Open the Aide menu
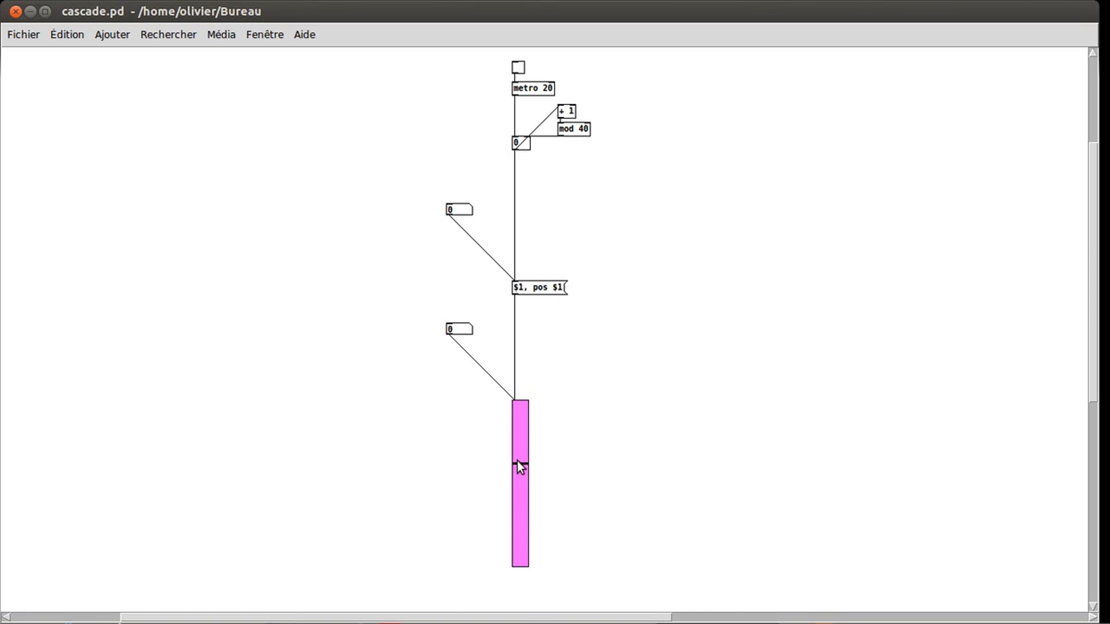This screenshot has width=1110, height=624. (x=304, y=35)
